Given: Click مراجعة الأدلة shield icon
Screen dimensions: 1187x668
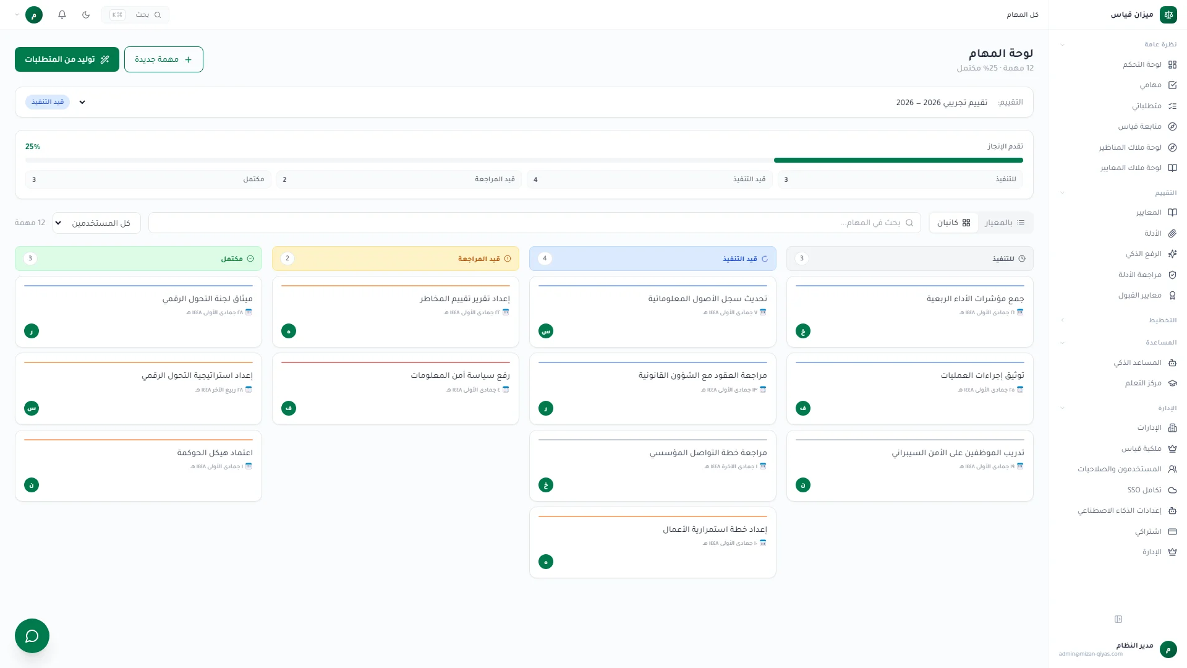Looking at the screenshot, I should coord(1172,275).
